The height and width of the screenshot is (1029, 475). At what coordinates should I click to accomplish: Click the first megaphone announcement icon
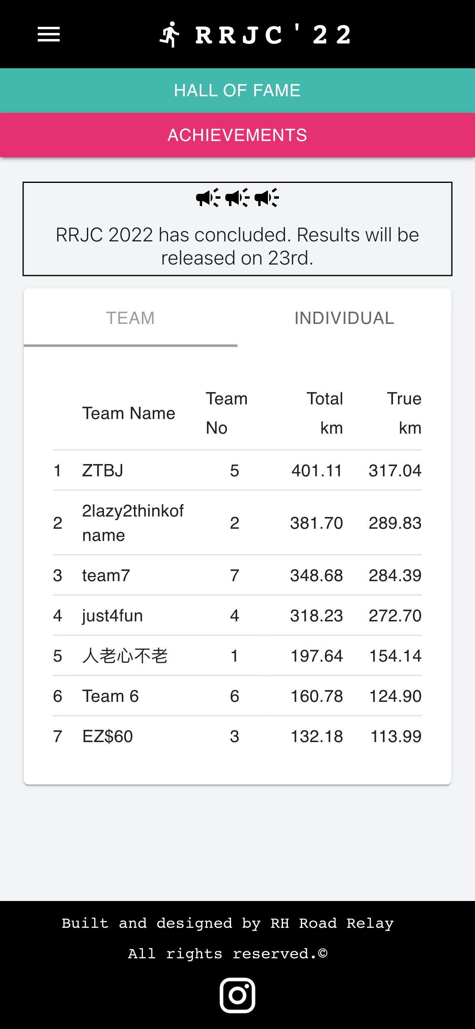click(x=208, y=198)
